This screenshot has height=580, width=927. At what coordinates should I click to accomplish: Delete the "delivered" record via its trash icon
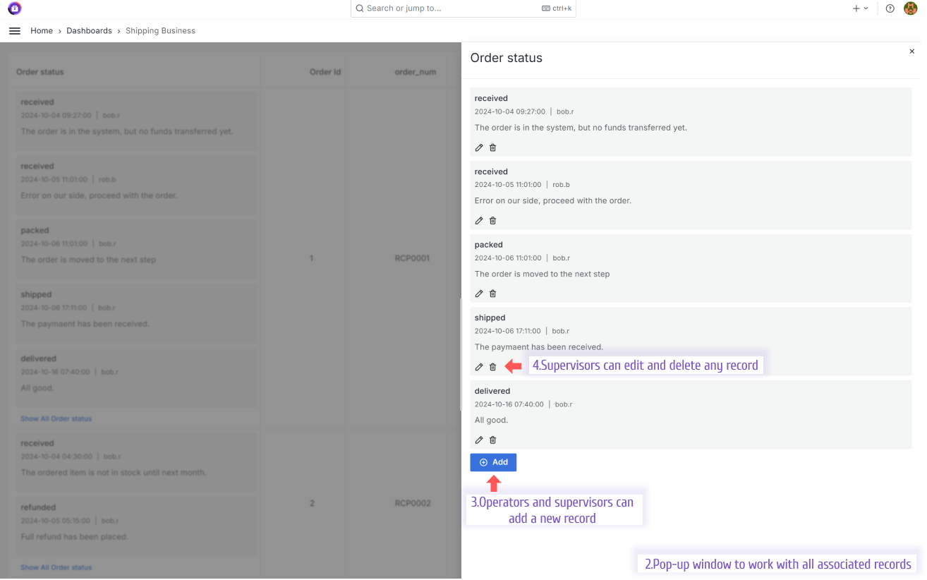[492, 440]
